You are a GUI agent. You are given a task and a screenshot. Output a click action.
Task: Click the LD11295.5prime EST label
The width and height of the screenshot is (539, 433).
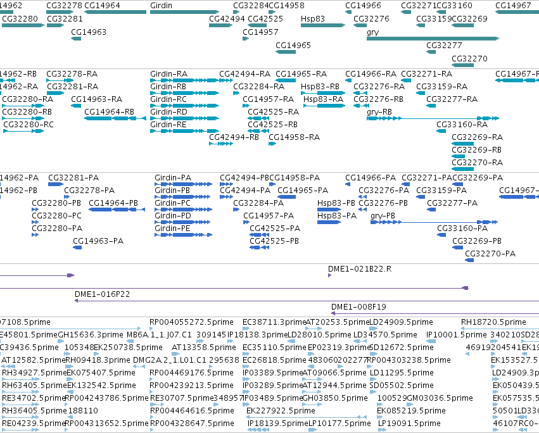[402, 372]
